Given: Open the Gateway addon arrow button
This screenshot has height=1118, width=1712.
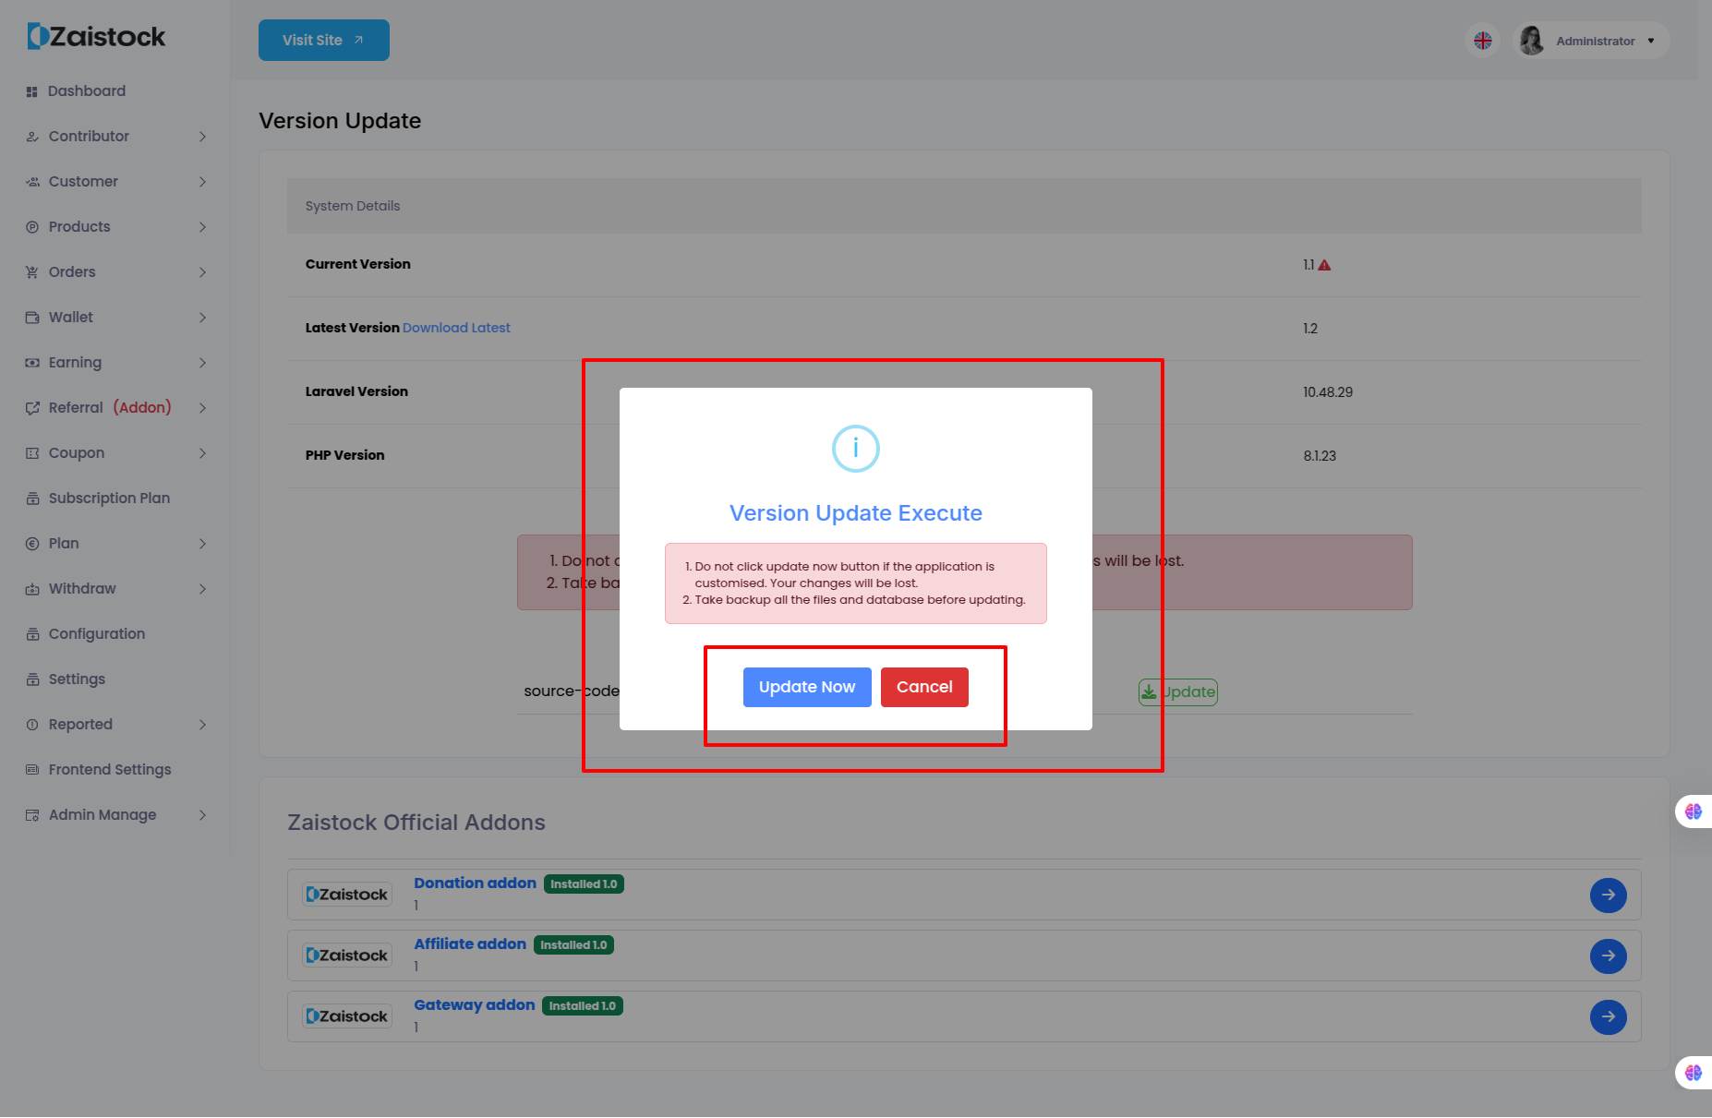Looking at the screenshot, I should (x=1609, y=1016).
